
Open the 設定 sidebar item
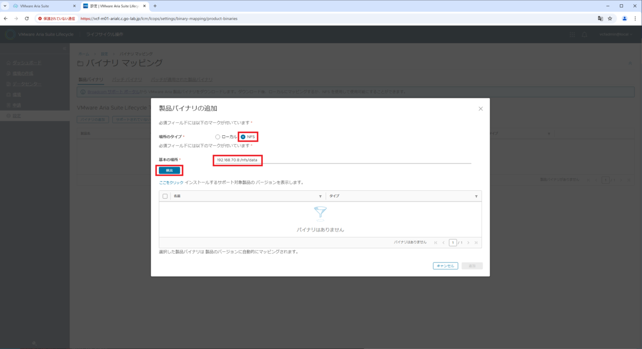[x=17, y=116]
